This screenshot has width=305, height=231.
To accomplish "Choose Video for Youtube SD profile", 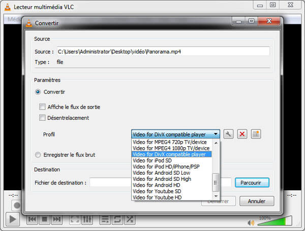I will pyautogui.click(x=172, y=191).
